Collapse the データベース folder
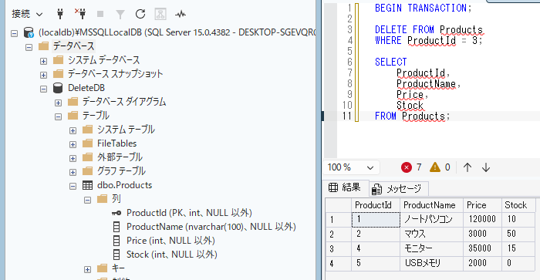This screenshot has width=540, height=280. [29, 47]
